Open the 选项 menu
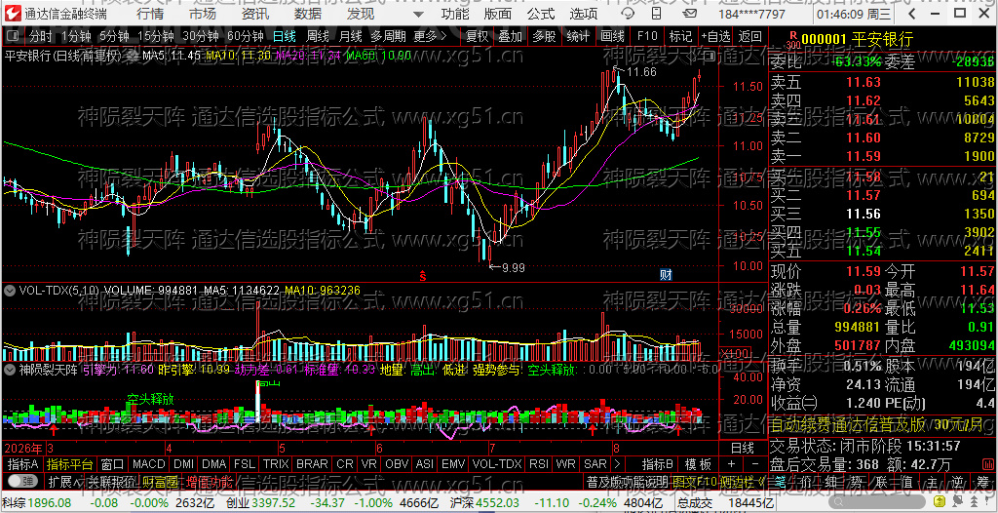 (x=583, y=14)
